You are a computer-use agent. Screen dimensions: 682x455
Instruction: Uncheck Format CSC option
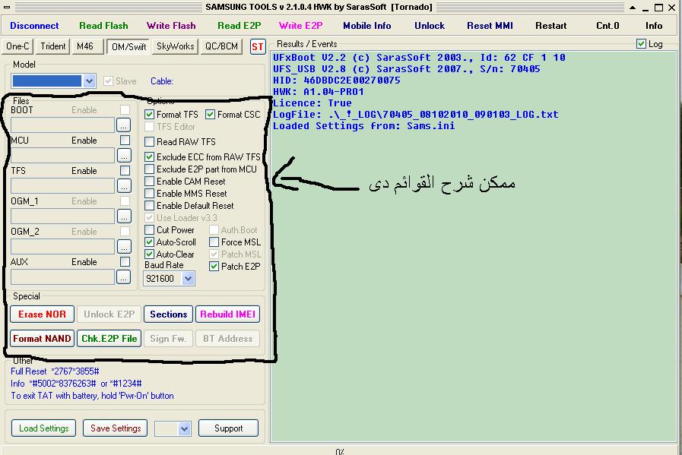point(210,114)
